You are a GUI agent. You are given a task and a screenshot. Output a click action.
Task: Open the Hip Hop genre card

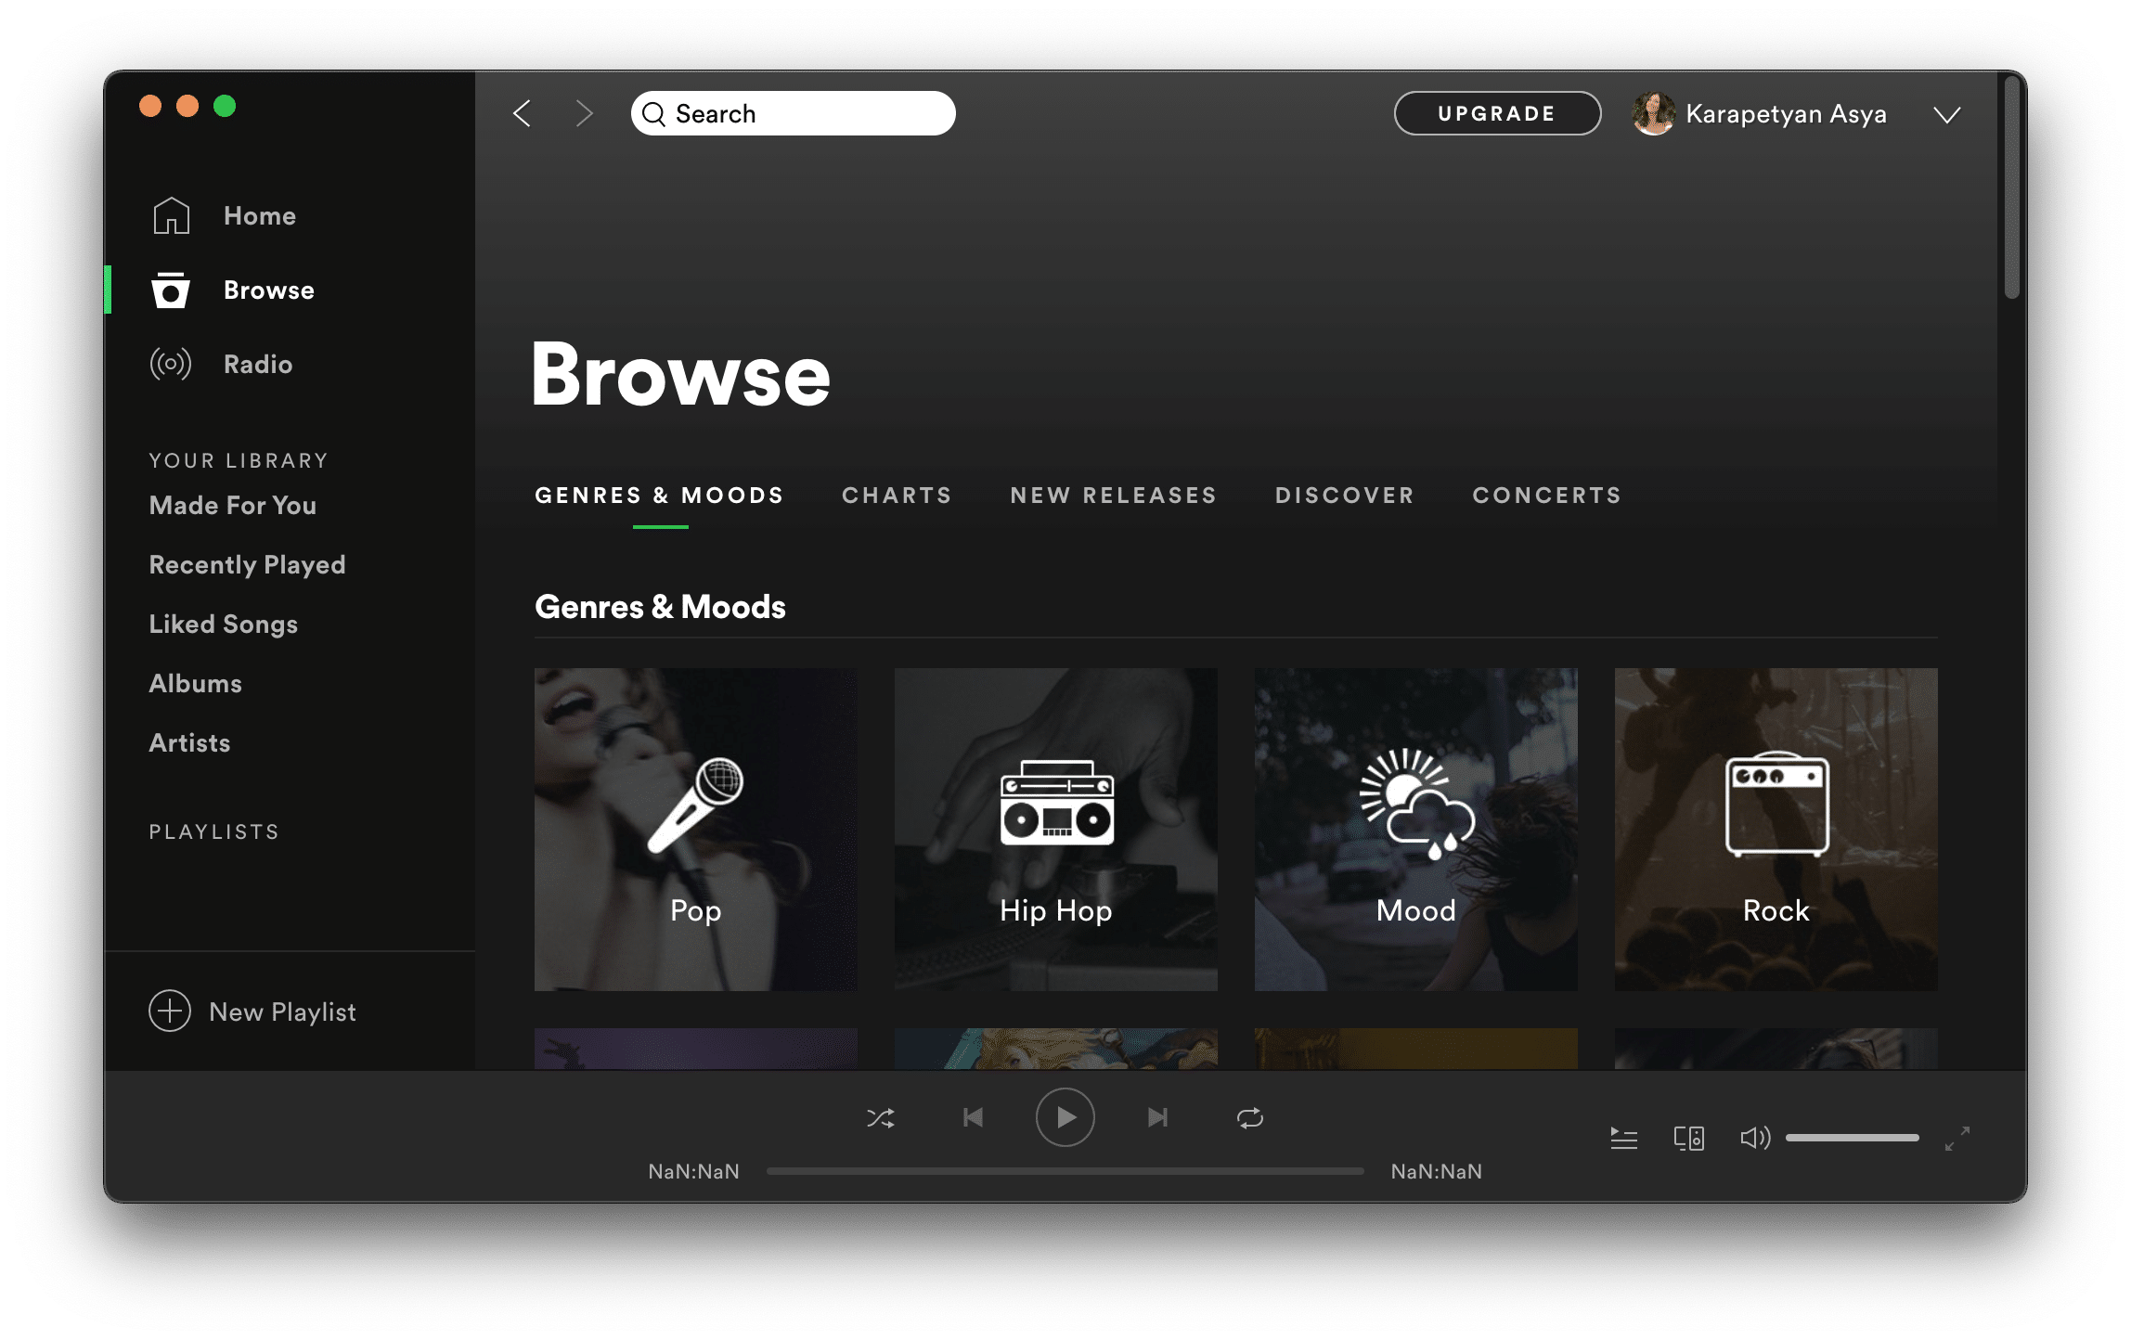click(x=1056, y=829)
